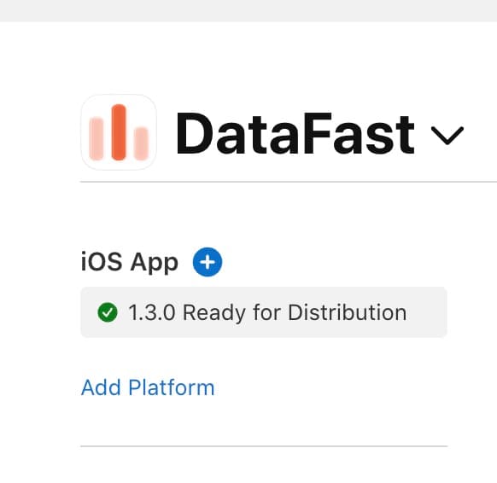Viewport: 497px width, 483px height.
Task: Click the DataFast orange bar-chart app icon
Action: 119,132
